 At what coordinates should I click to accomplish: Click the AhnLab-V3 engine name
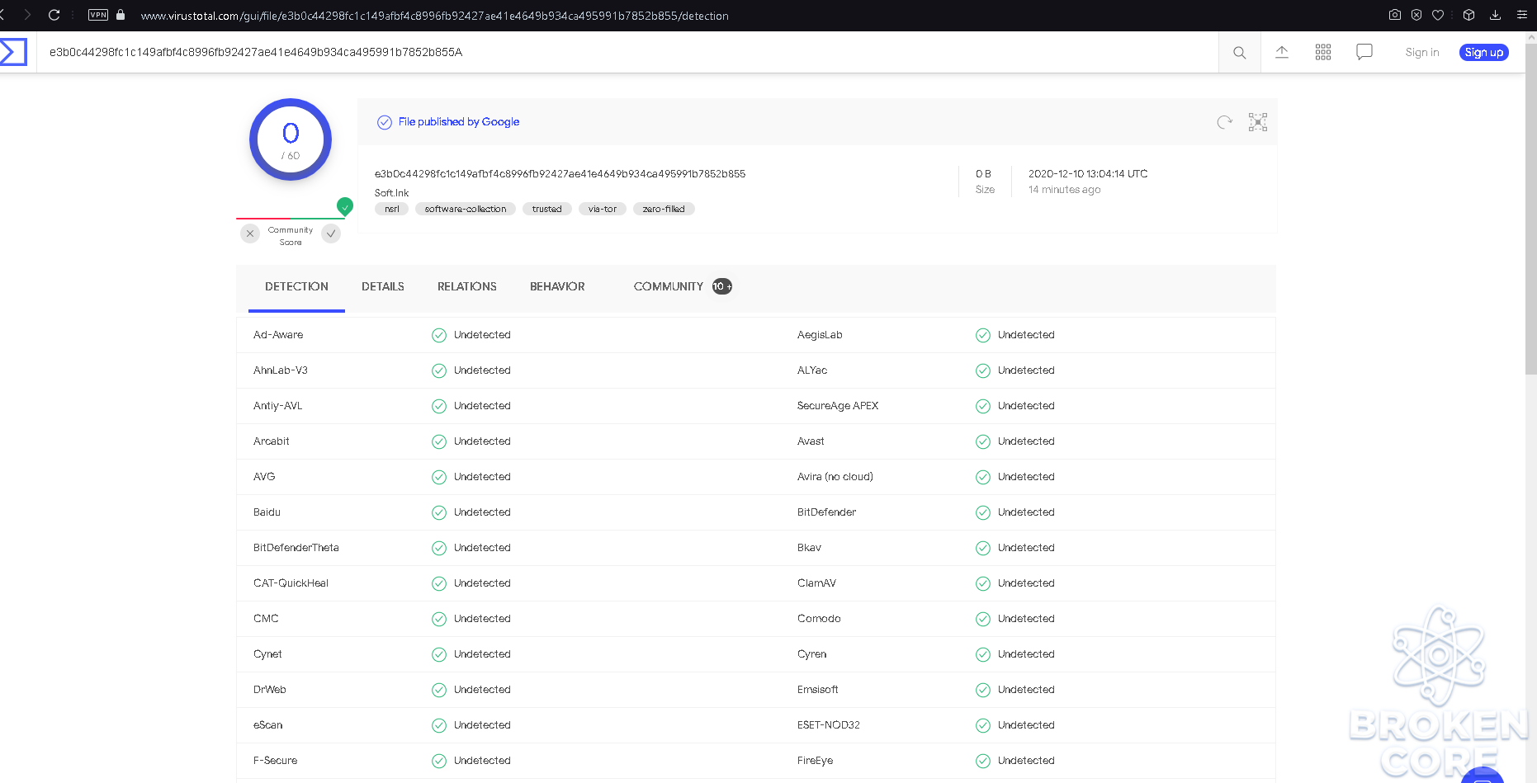click(281, 370)
